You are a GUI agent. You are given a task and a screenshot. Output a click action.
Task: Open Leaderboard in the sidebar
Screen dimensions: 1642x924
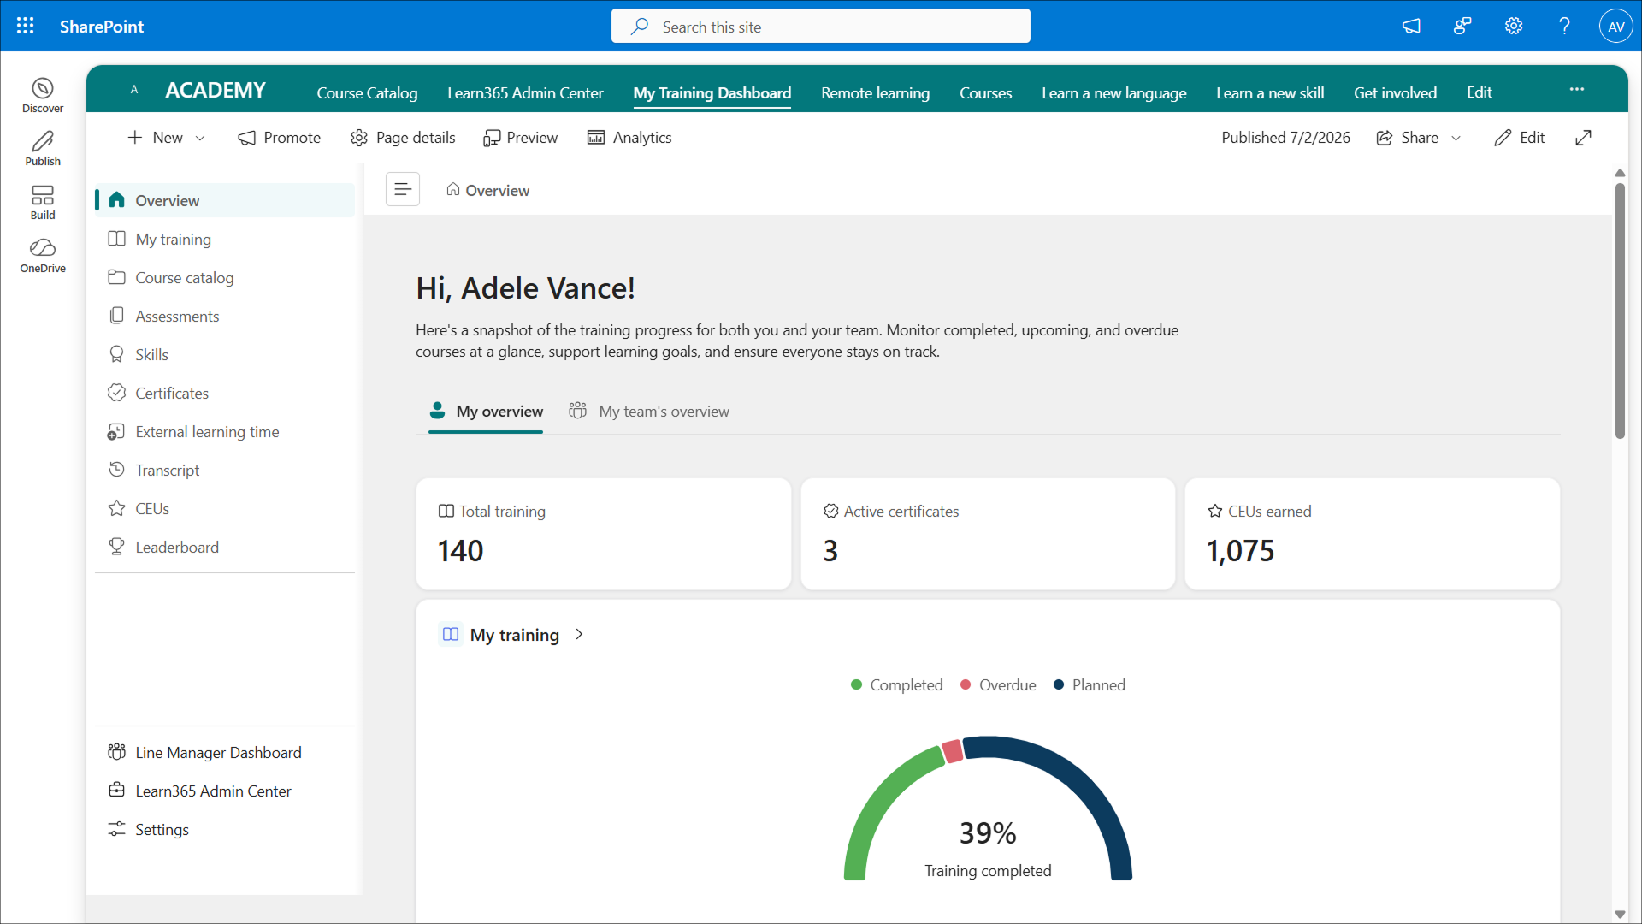[x=225, y=547]
